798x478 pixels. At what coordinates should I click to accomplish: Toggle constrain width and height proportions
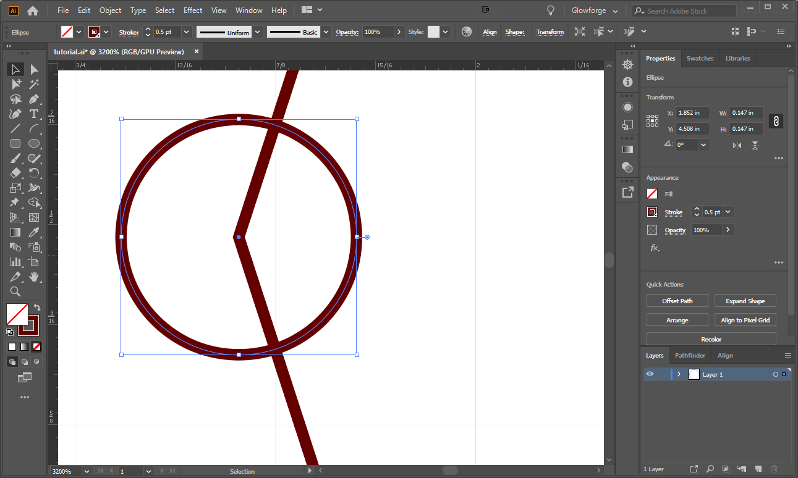(776, 121)
